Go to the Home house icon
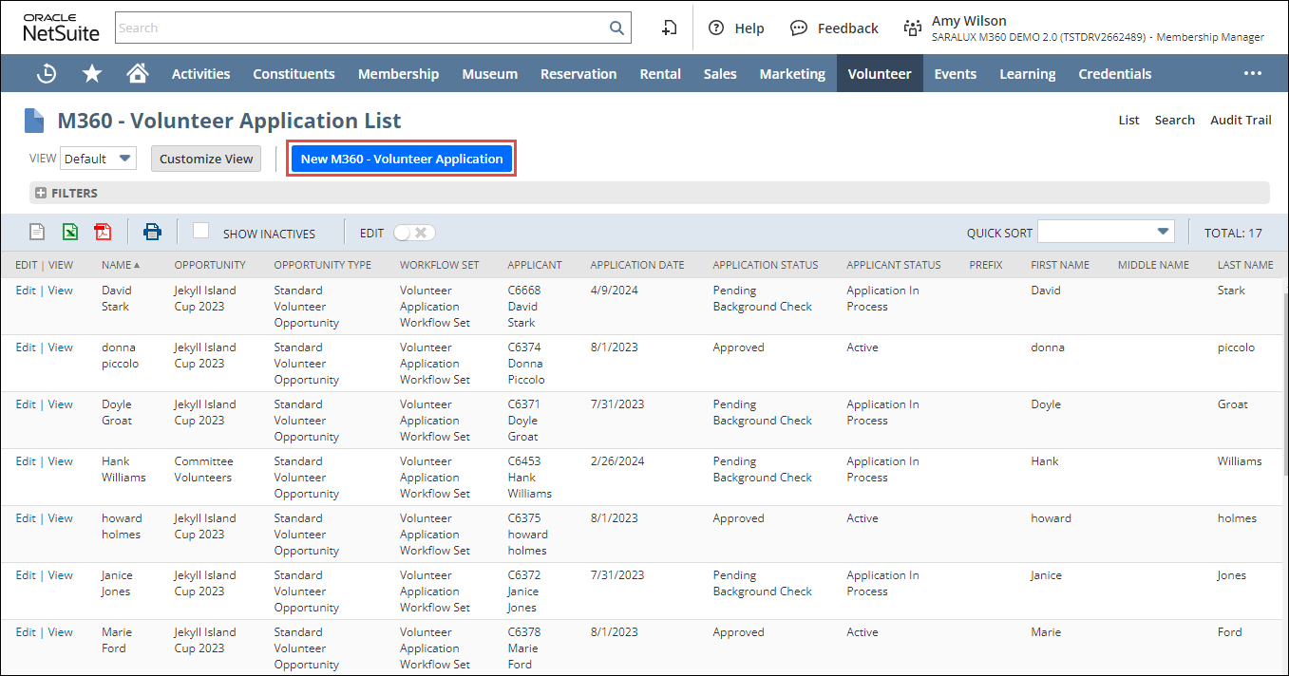This screenshot has width=1289, height=676. [x=138, y=73]
